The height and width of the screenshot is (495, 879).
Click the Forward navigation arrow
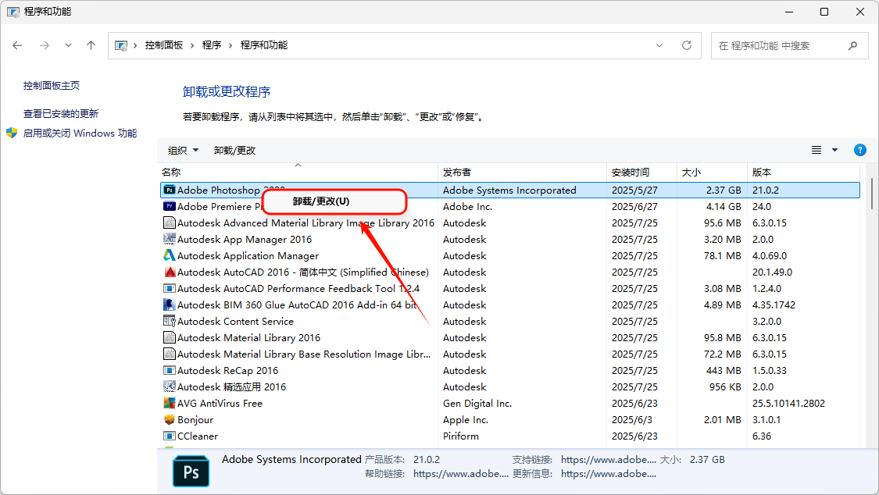pos(45,45)
